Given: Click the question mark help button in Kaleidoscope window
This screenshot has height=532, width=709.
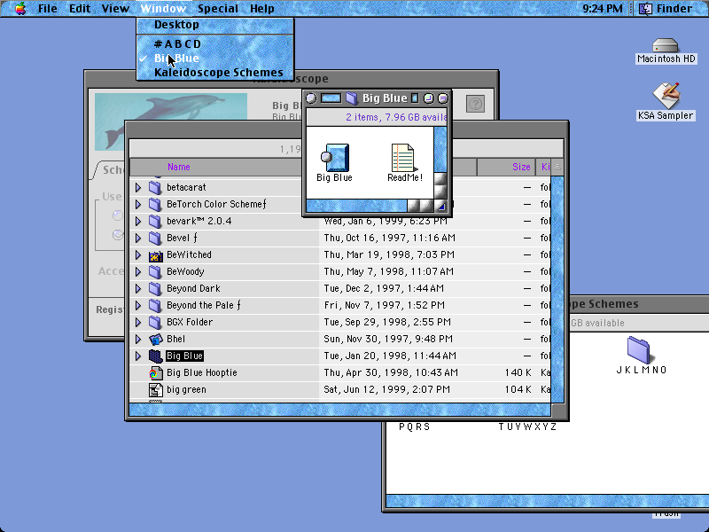Looking at the screenshot, I should point(475,104).
